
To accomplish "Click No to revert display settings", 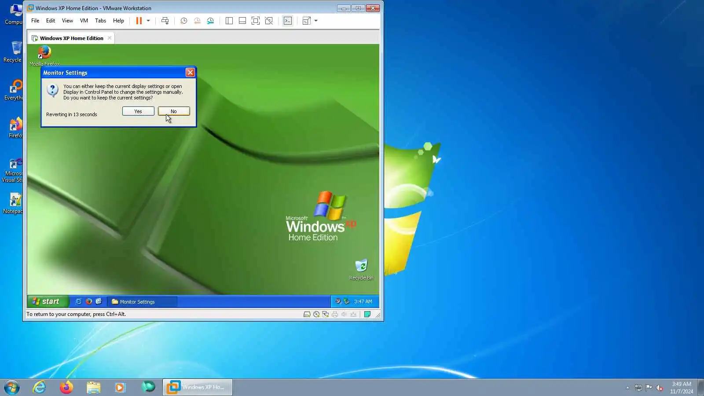I will pos(174,111).
